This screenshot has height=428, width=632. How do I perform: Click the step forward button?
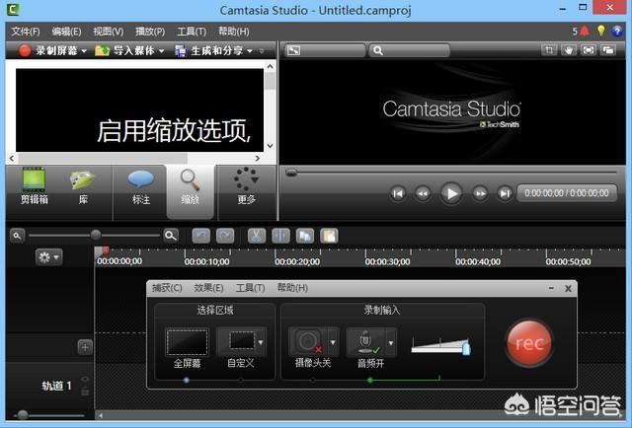point(480,193)
